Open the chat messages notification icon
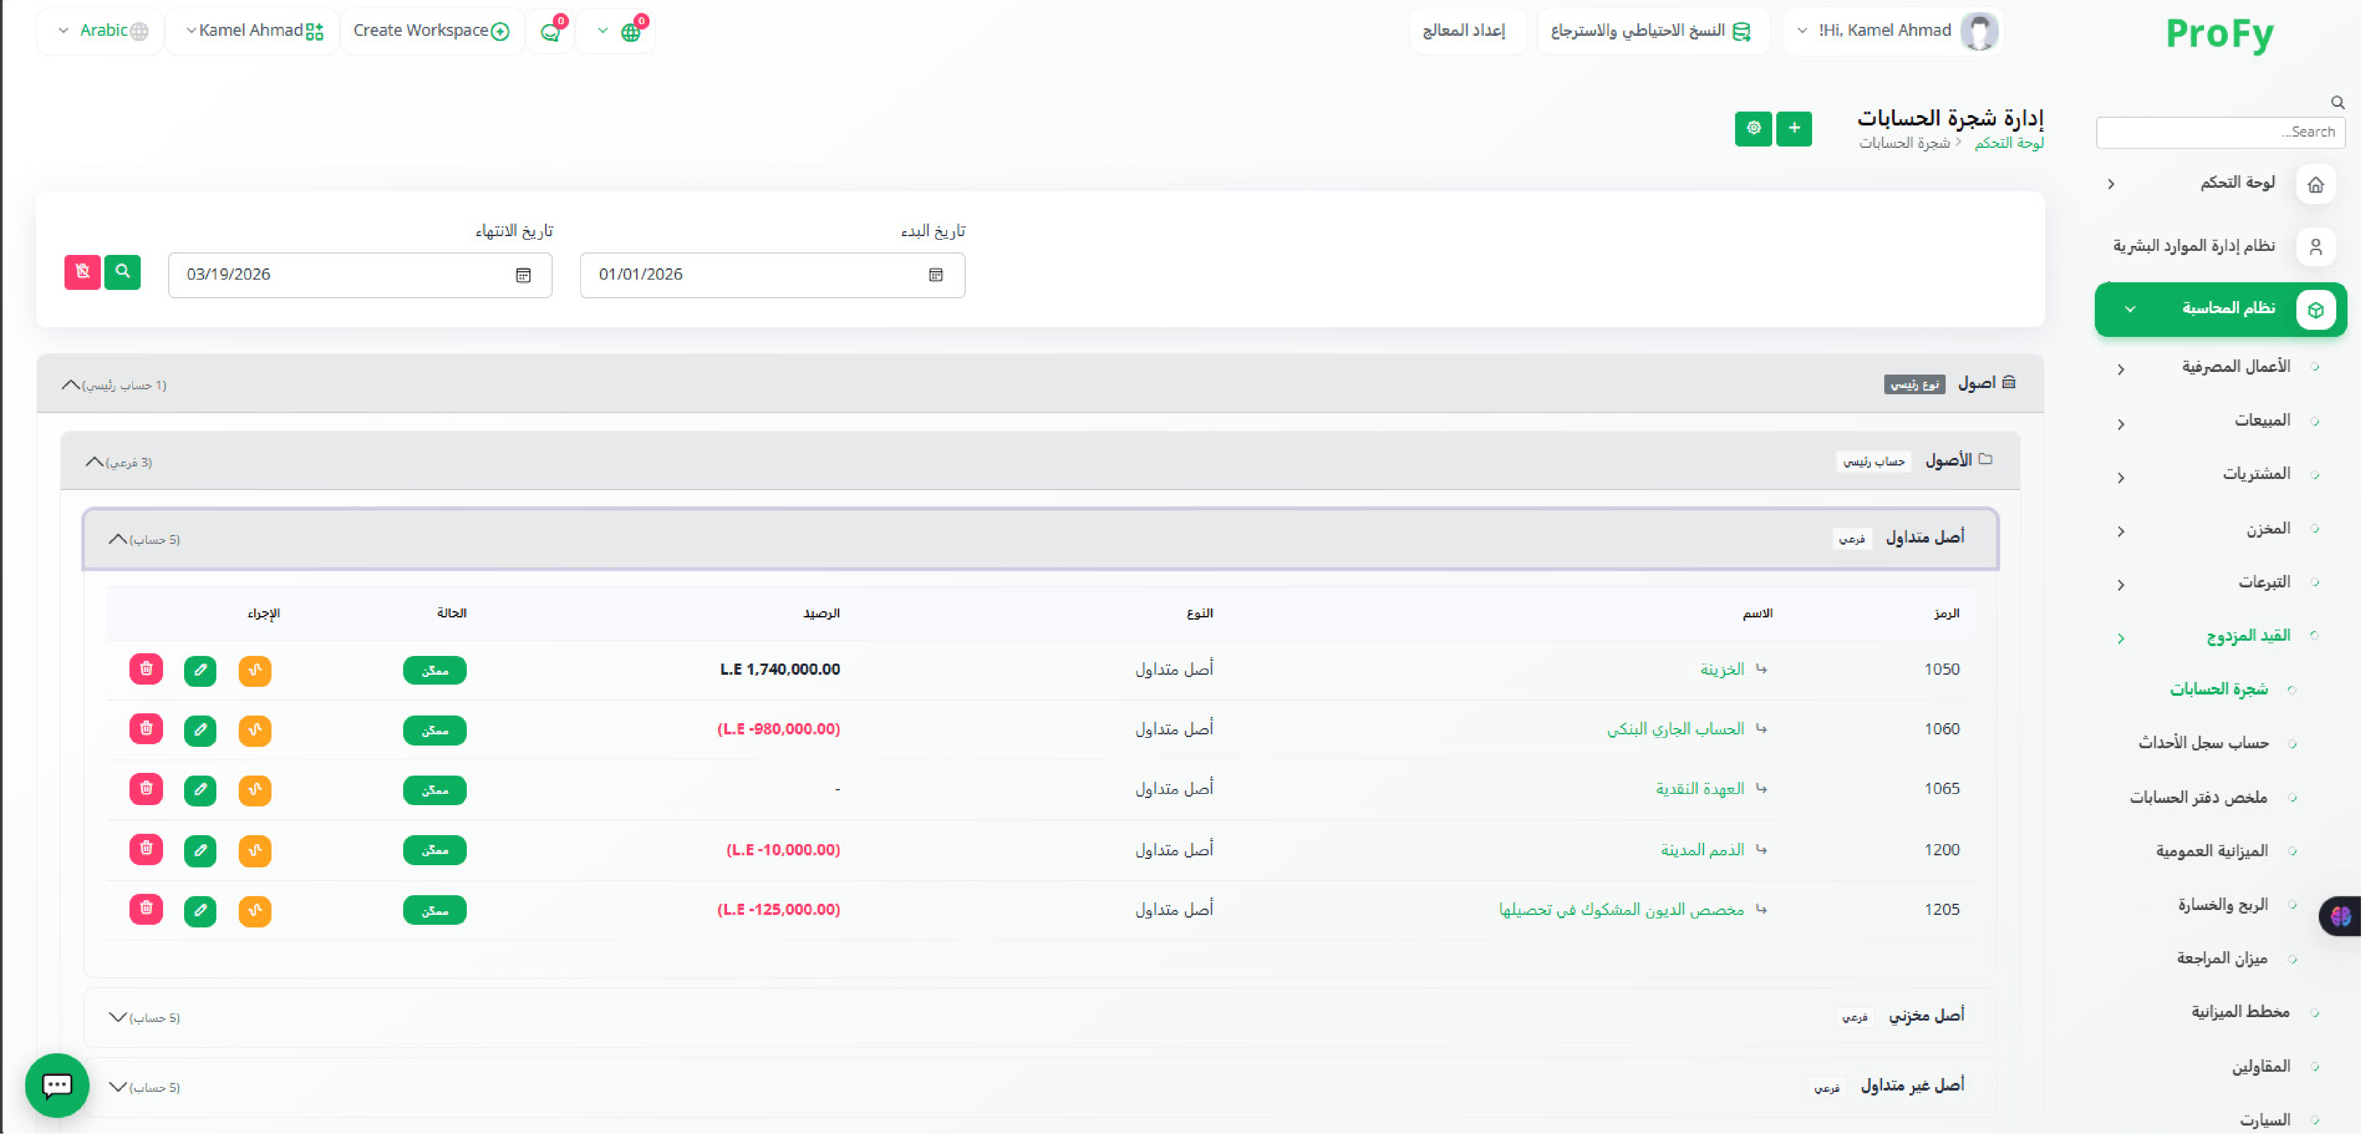Image resolution: width=2369 pixels, height=1134 pixels. tap(551, 32)
